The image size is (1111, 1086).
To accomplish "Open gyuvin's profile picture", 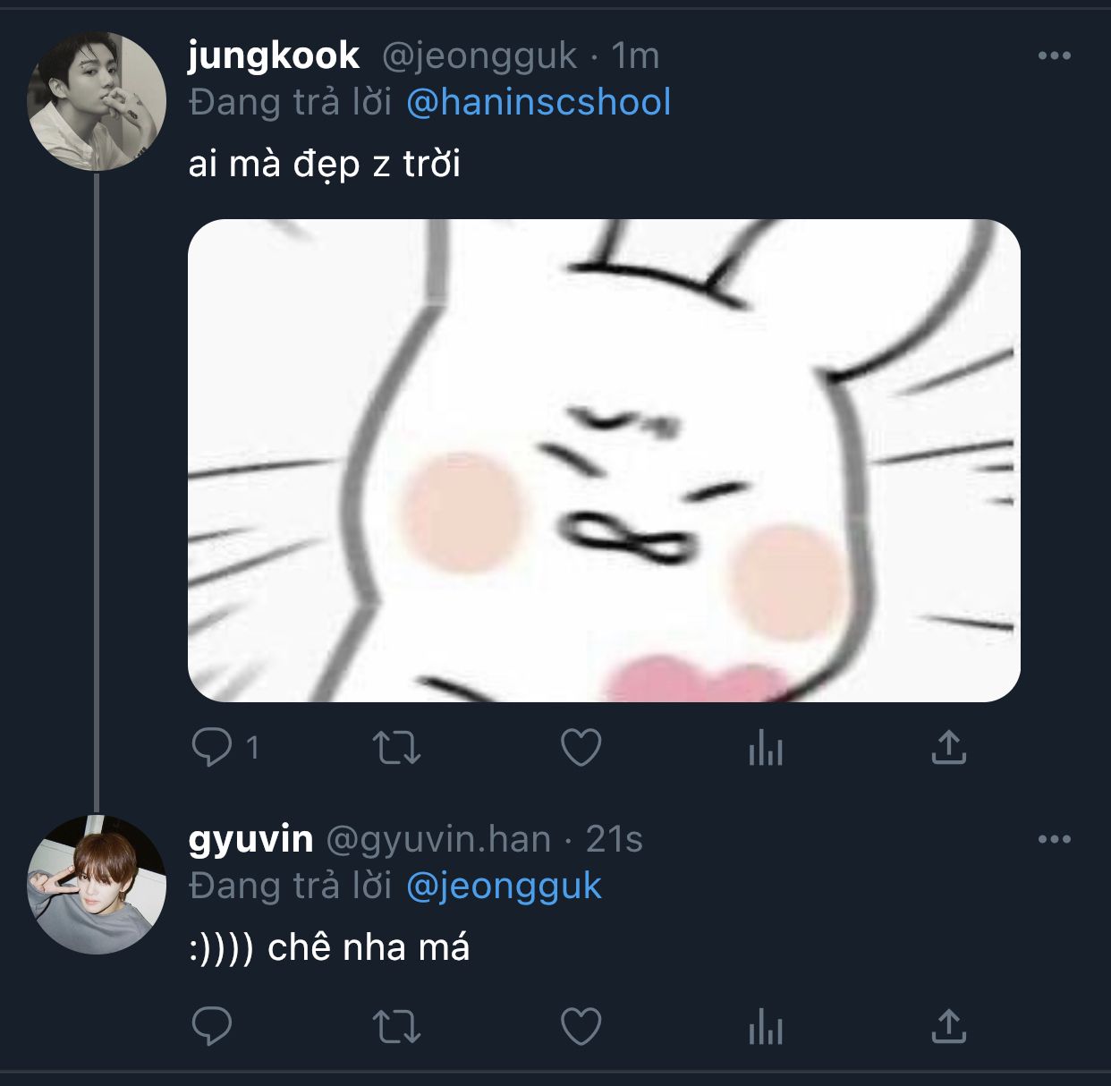I will tap(97, 885).
